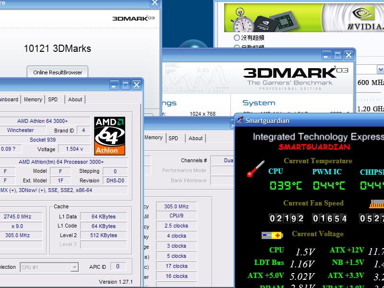The image size is (384, 288).
Task: Click the battery Current Voltage icon
Action: pyautogui.click(x=272, y=235)
